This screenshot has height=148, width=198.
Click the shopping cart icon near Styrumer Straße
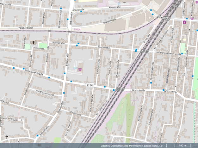[192, 18]
